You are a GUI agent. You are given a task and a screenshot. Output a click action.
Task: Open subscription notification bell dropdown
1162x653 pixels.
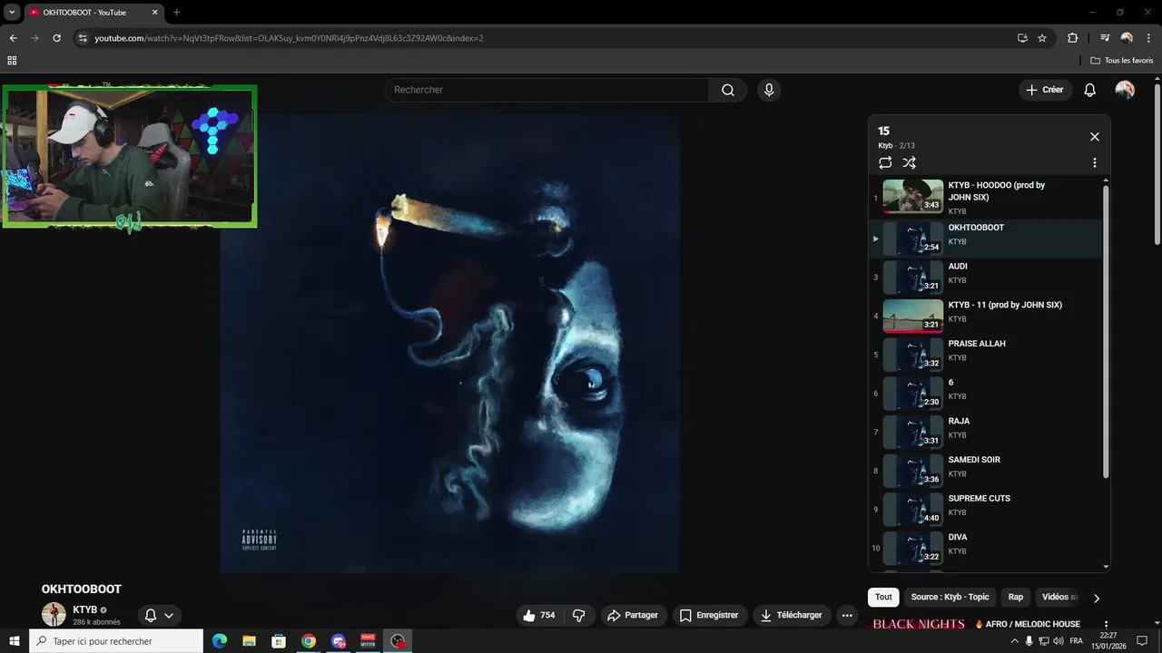[160, 615]
